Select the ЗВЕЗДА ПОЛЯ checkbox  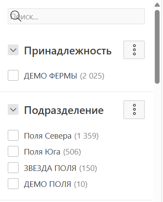[13, 168]
